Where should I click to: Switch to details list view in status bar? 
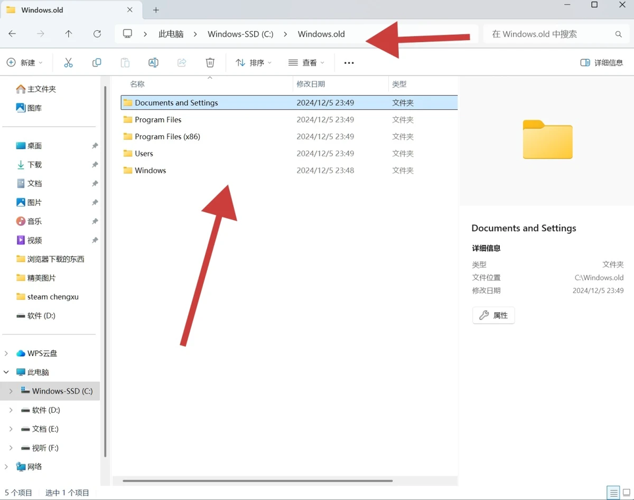(613, 493)
